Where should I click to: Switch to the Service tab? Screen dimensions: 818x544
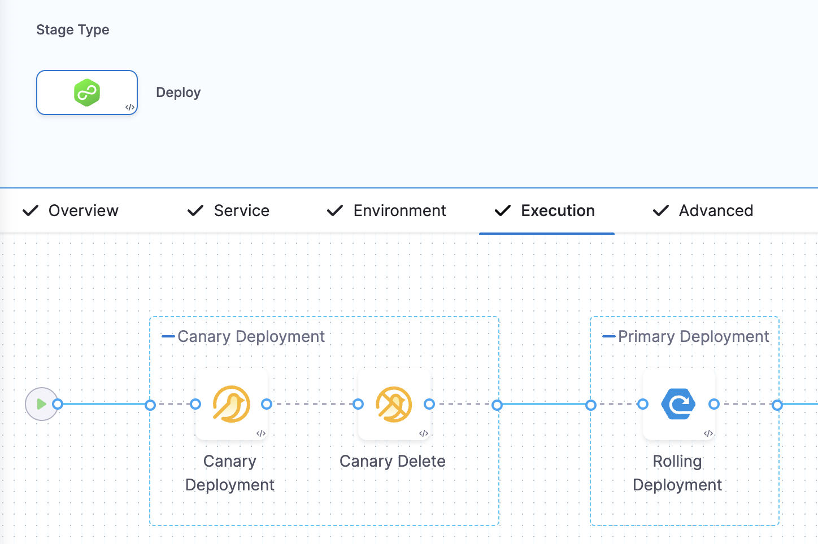242,210
